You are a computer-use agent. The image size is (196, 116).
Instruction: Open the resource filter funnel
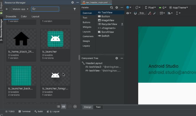75,9
